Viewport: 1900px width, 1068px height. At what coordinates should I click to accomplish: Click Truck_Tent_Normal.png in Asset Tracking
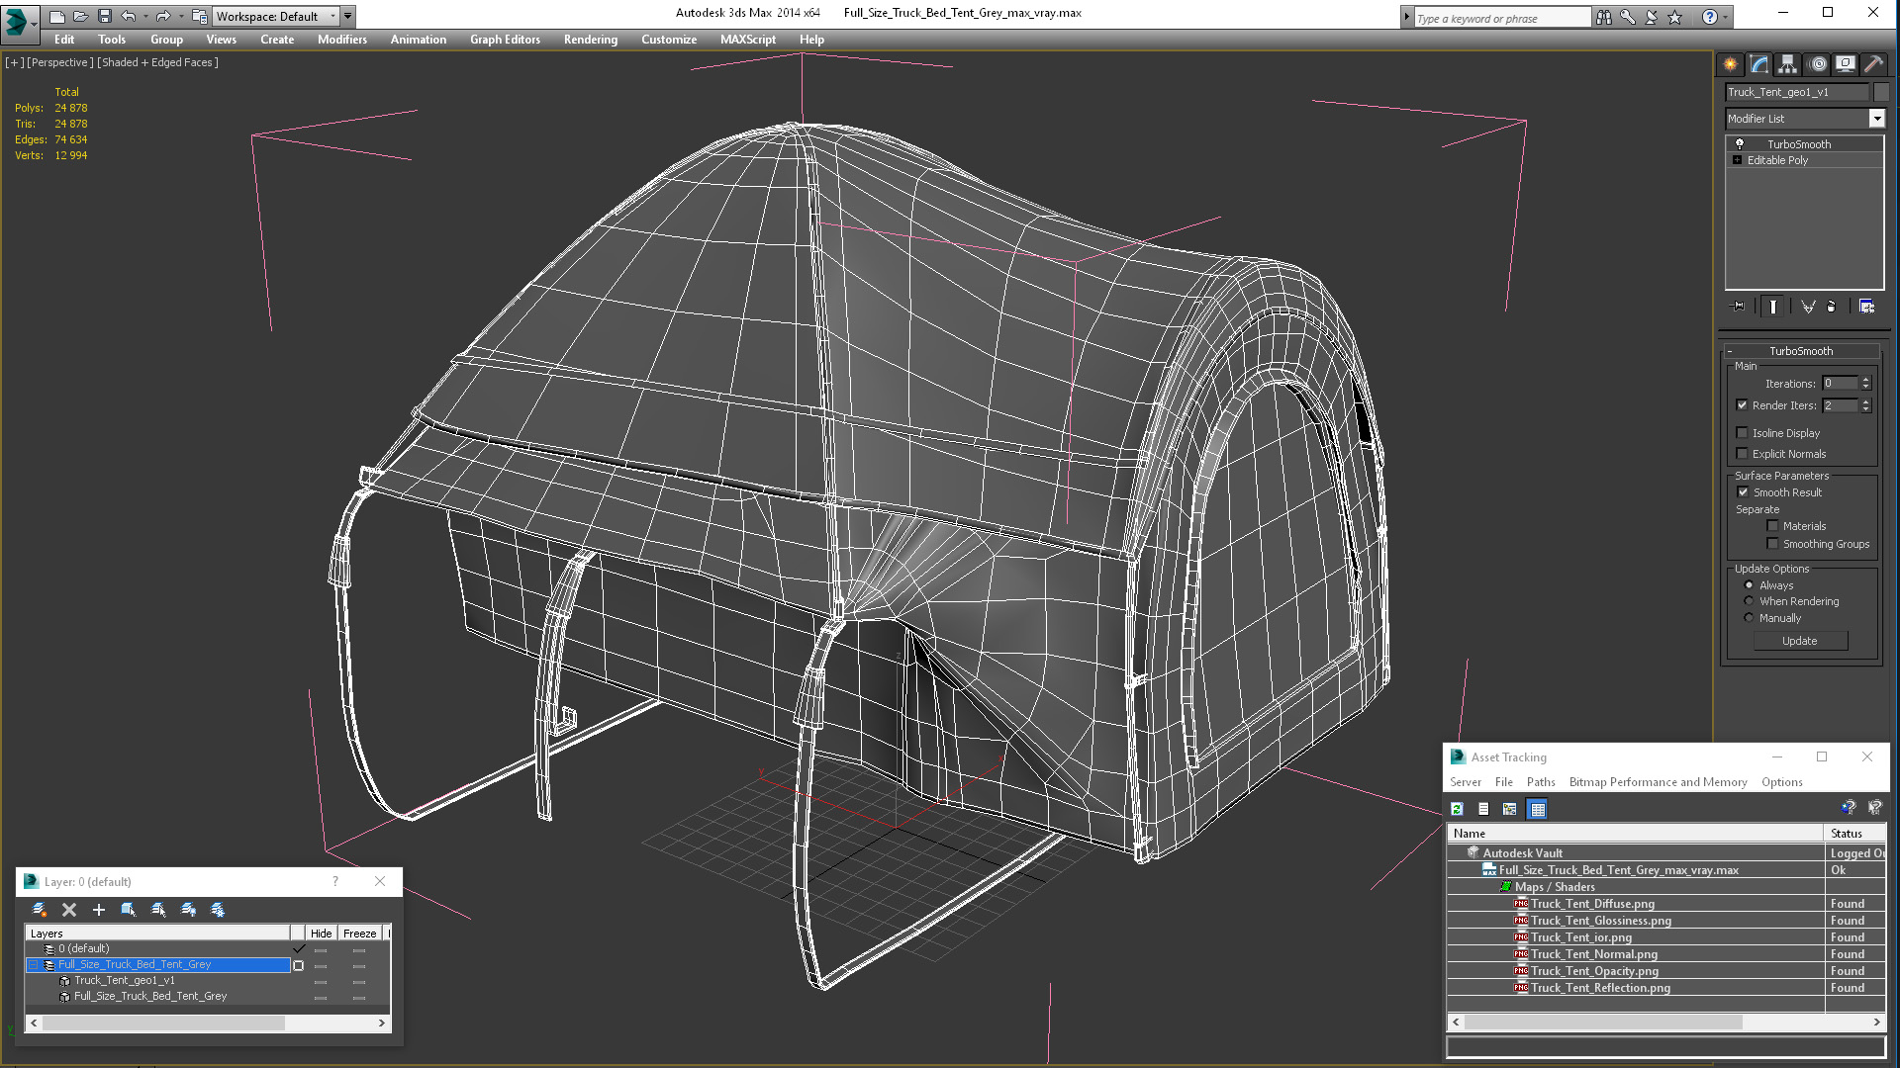pyautogui.click(x=1593, y=954)
